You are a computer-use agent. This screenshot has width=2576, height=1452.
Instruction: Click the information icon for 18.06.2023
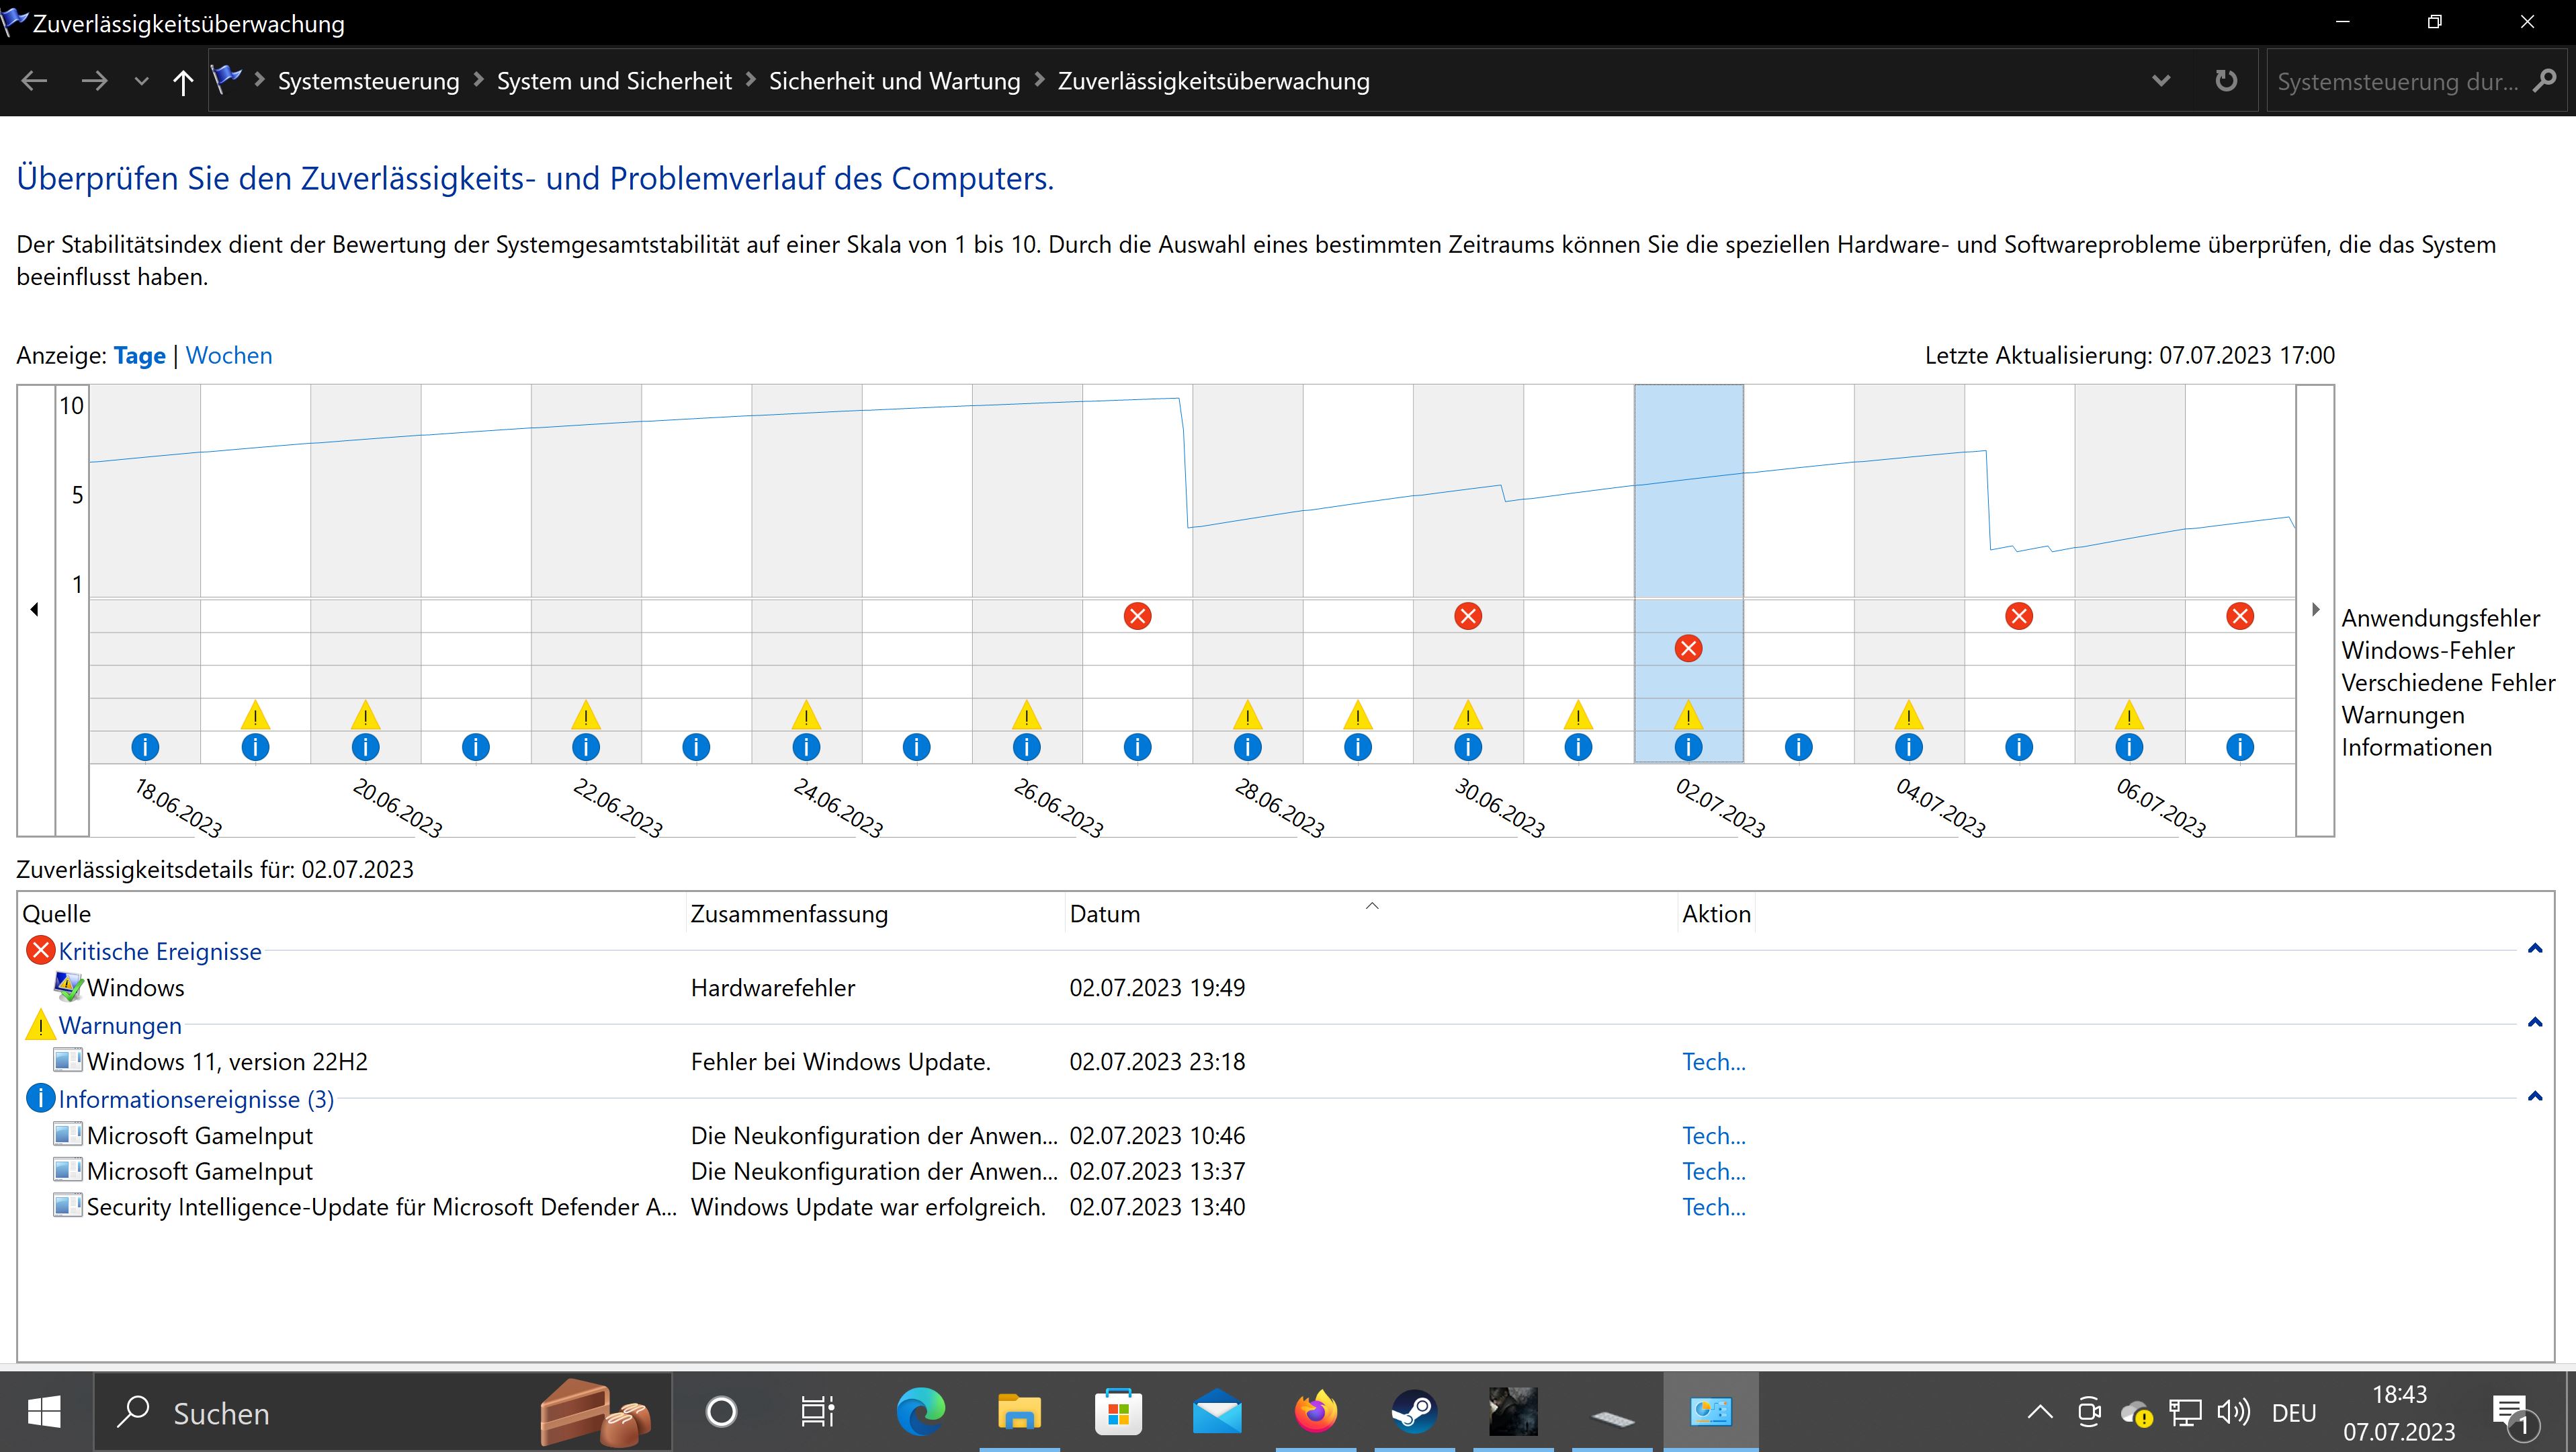coord(145,747)
